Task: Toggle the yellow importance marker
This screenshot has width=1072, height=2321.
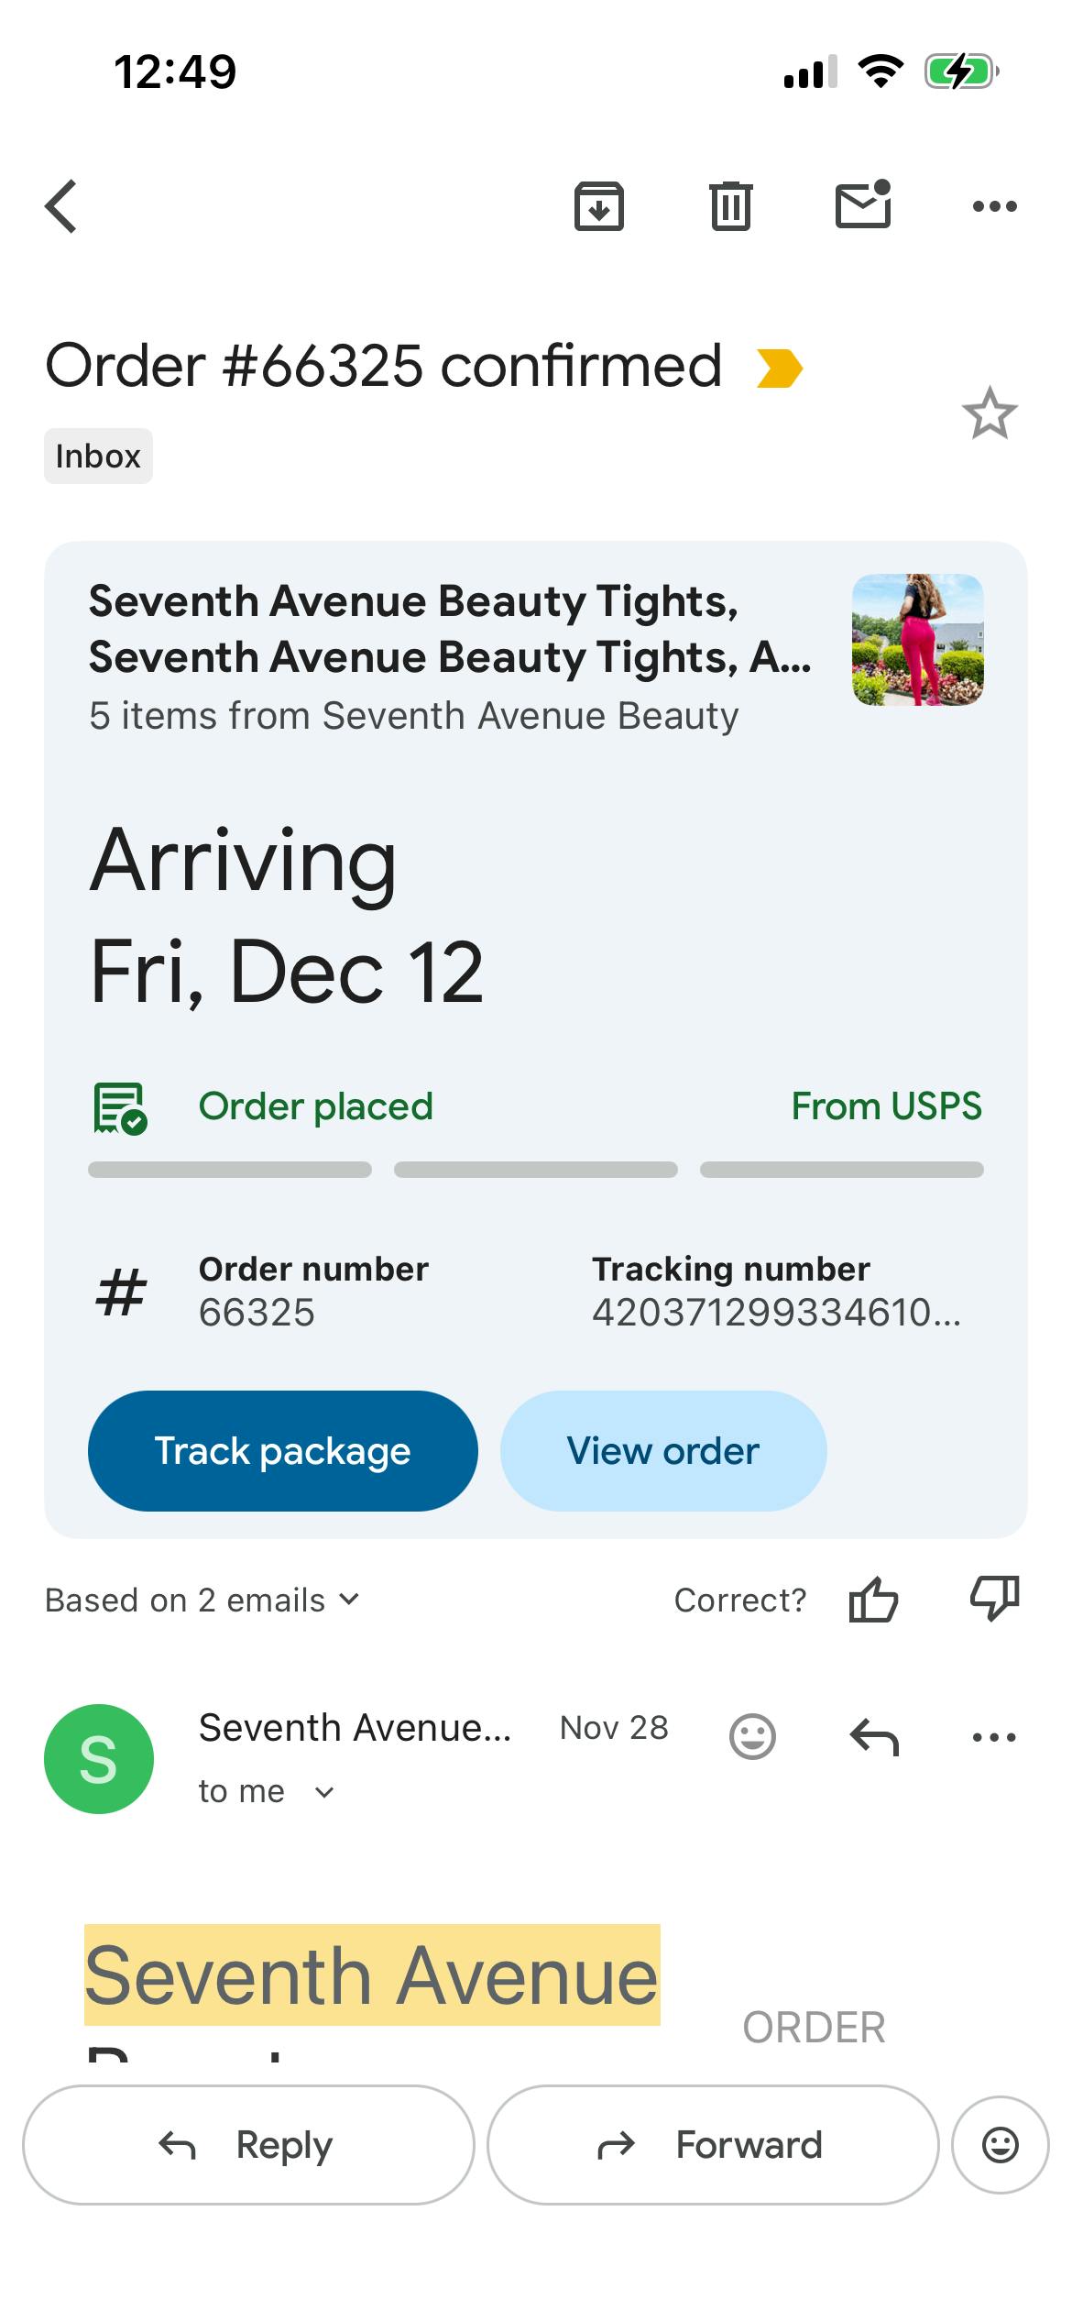Action: 780,368
